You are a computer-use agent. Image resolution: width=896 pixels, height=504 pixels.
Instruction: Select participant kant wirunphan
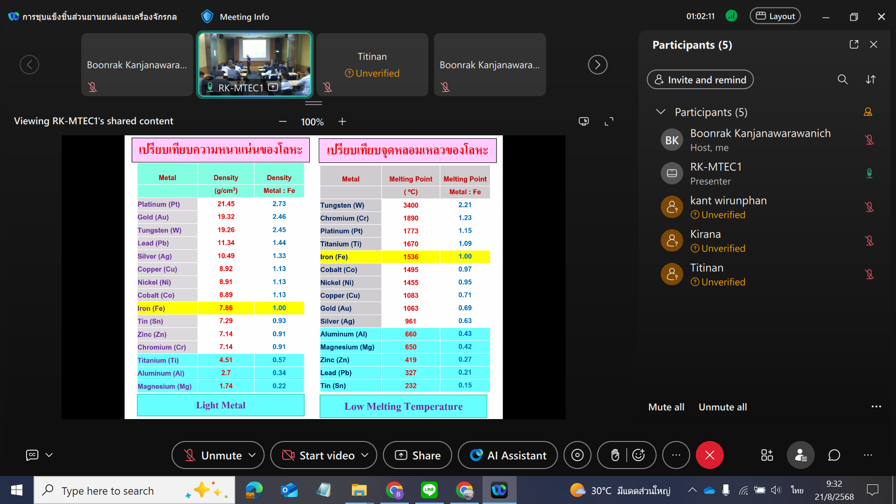765,207
